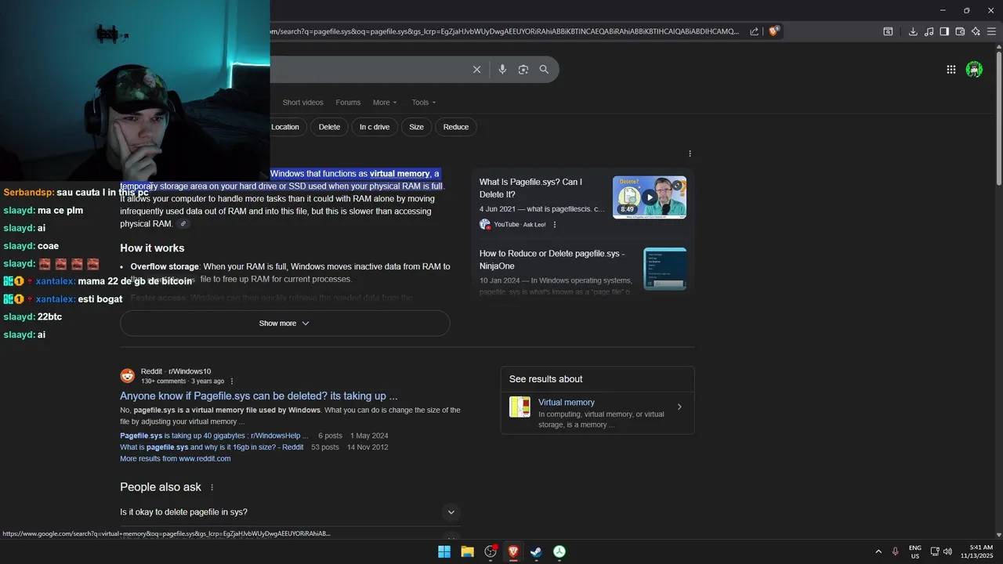The height and width of the screenshot is (564, 1003).
Task: Open the Virtual memory knowledge link
Action: pos(567,403)
